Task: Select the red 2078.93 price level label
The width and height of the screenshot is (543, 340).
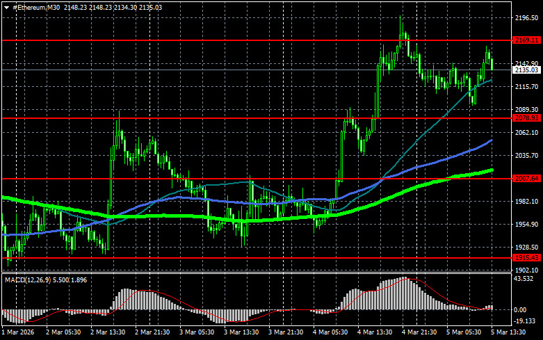Action: click(526, 118)
